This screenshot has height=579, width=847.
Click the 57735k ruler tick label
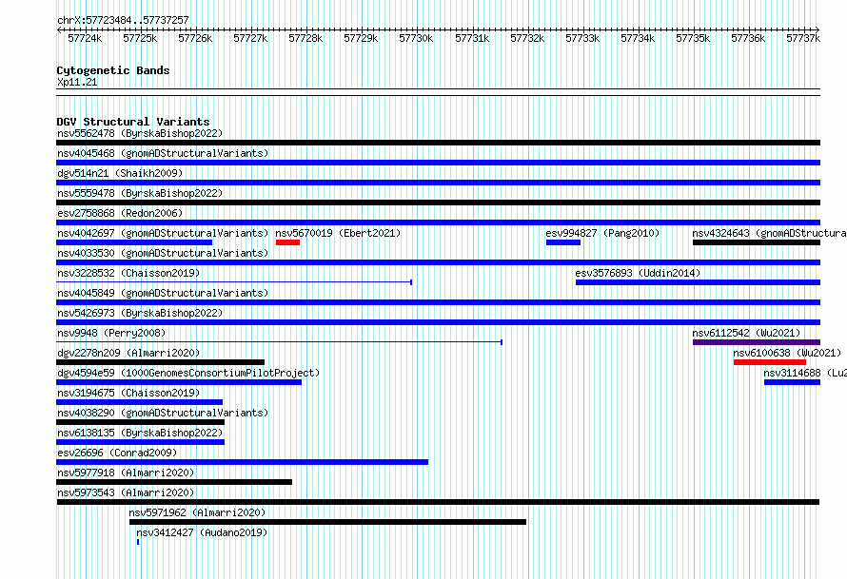pos(693,38)
